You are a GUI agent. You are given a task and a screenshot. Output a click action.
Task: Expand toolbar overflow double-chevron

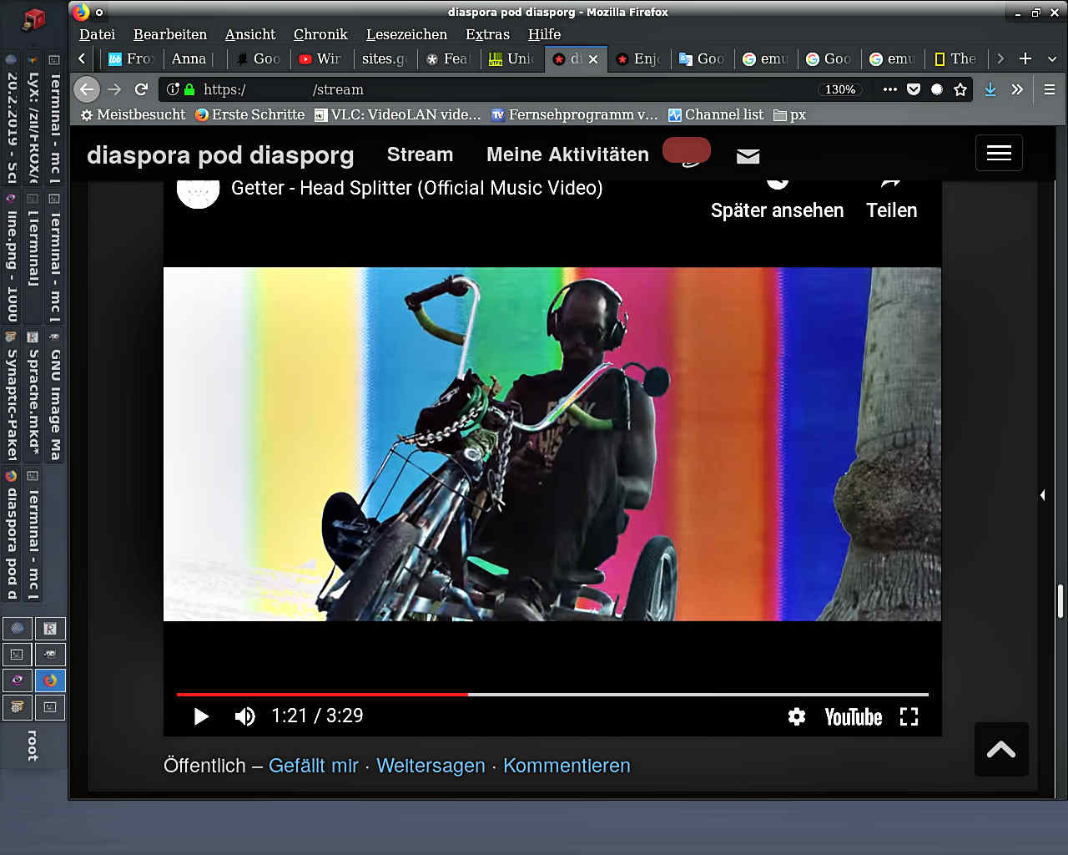point(1017,89)
